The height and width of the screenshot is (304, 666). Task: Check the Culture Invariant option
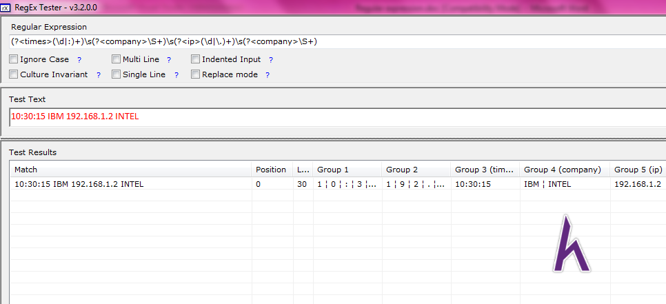(x=14, y=74)
